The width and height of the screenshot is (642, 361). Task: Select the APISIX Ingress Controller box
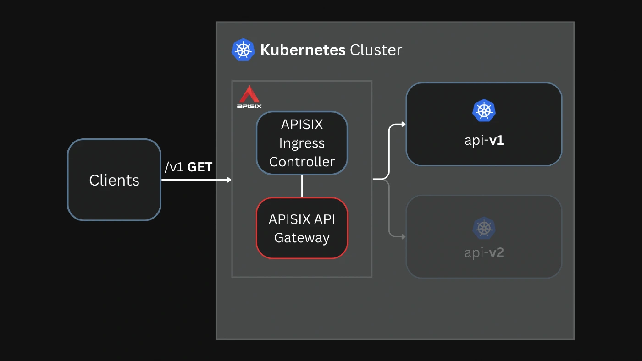pos(302,143)
